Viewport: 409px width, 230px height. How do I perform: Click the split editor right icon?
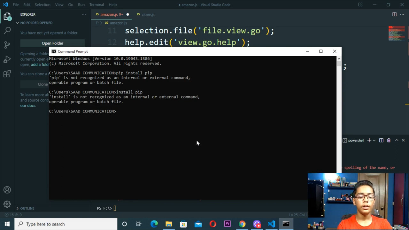[x=394, y=14]
